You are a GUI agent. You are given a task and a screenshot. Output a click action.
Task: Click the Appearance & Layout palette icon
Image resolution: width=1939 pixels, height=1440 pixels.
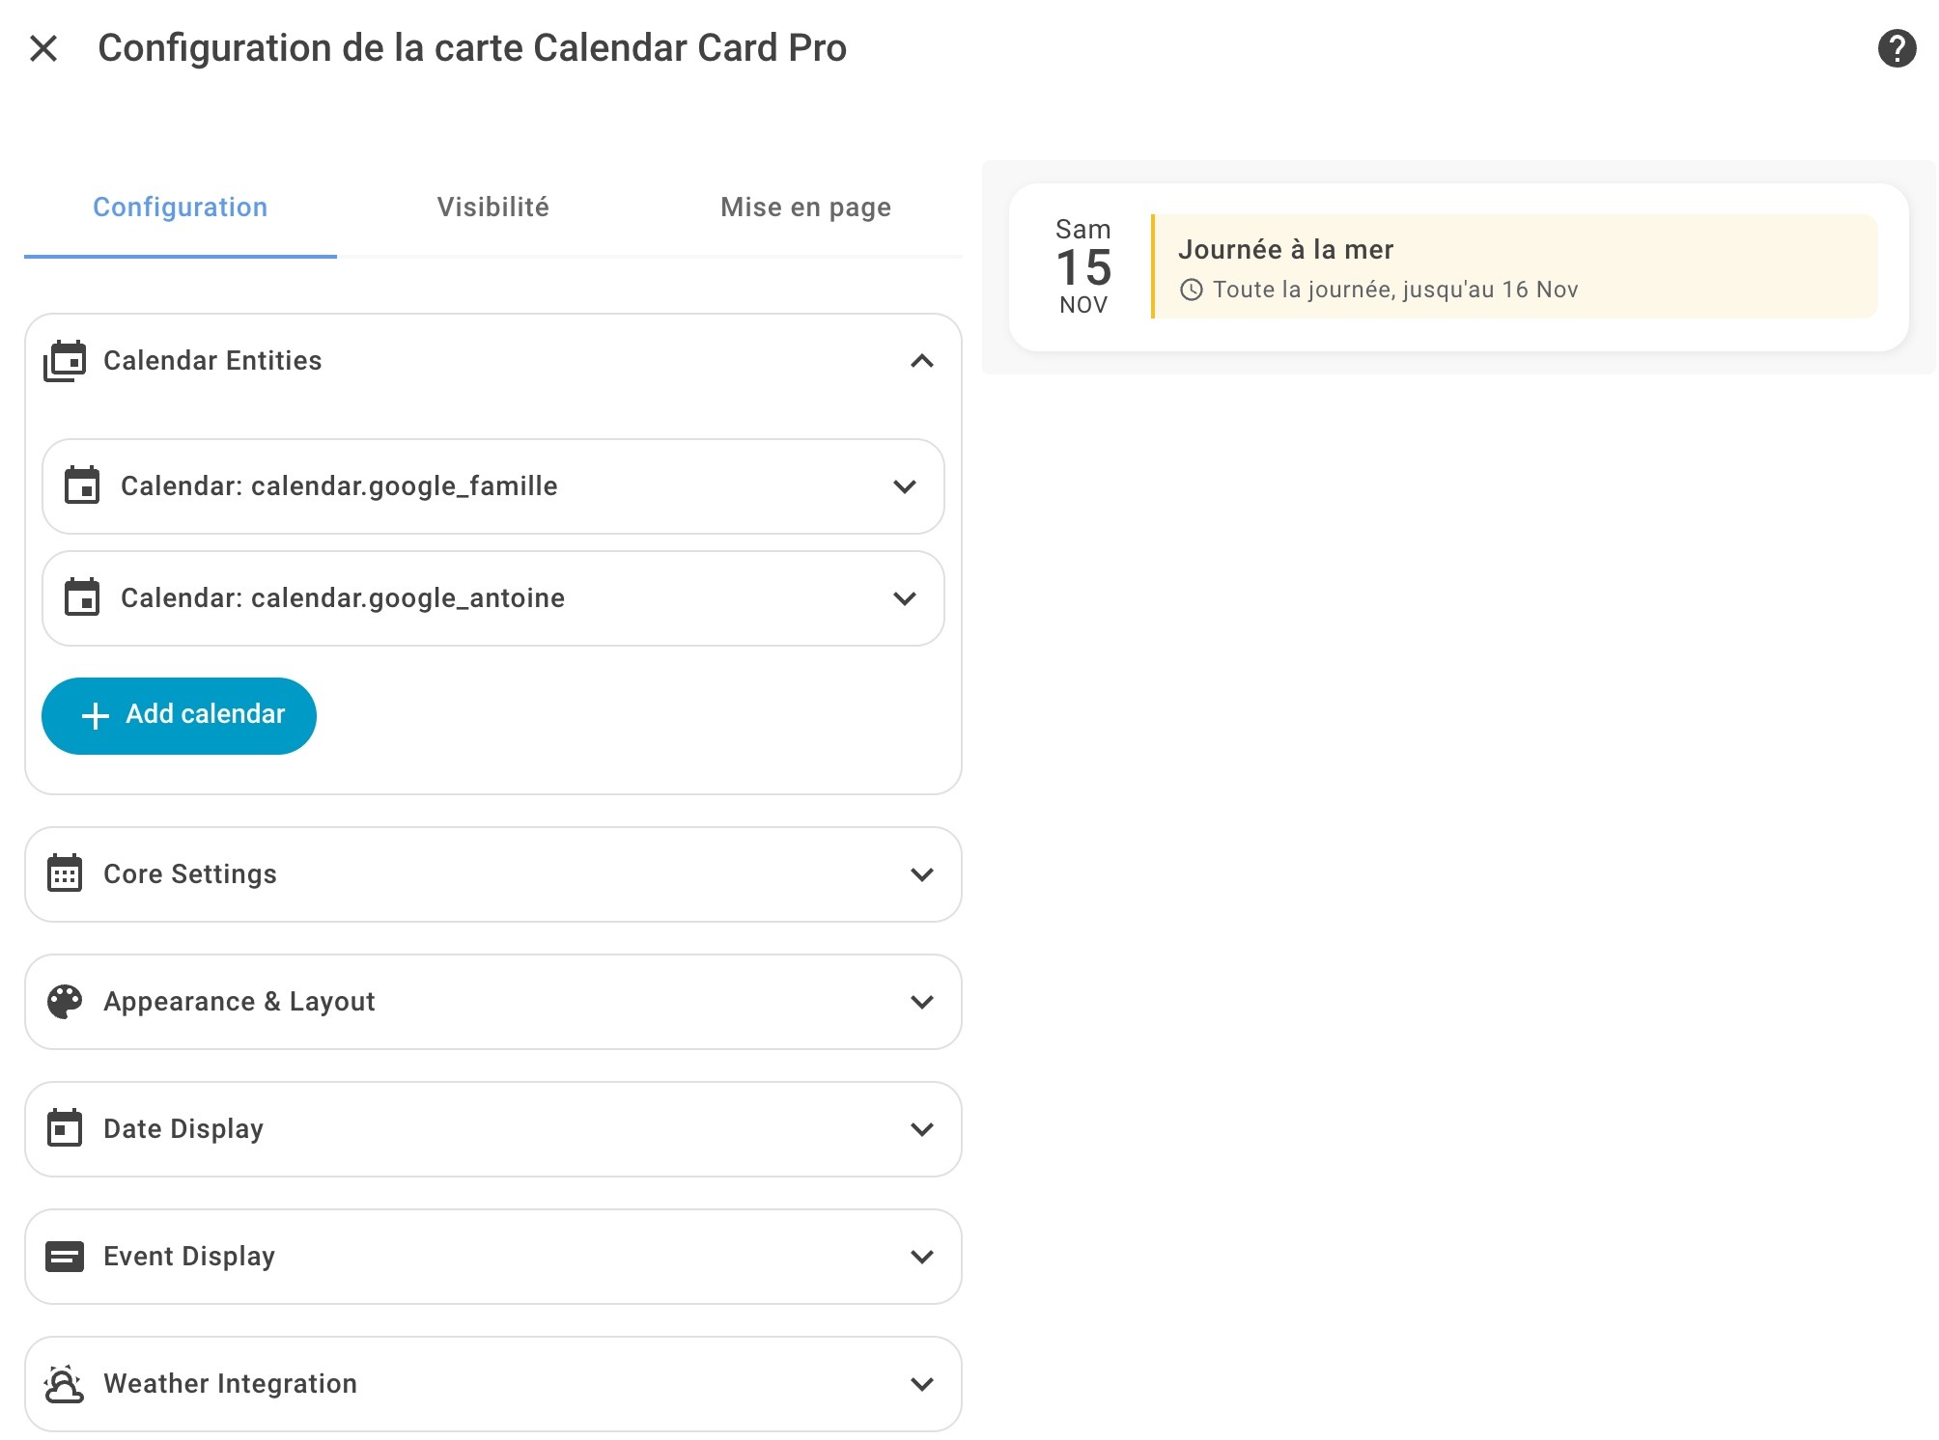(65, 1001)
